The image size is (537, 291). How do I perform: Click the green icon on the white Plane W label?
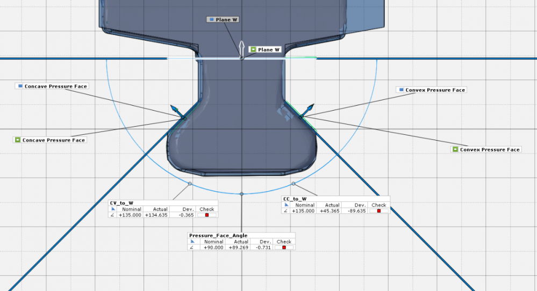pyautogui.click(x=253, y=50)
